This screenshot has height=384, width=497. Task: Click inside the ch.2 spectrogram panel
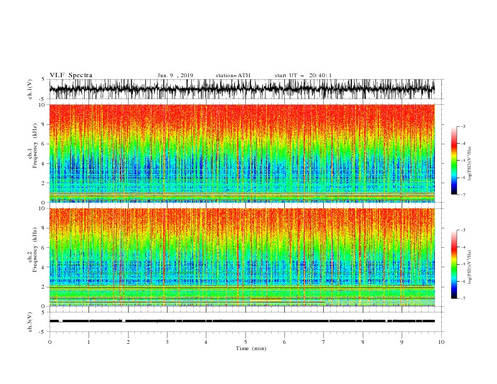tap(242, 257)
